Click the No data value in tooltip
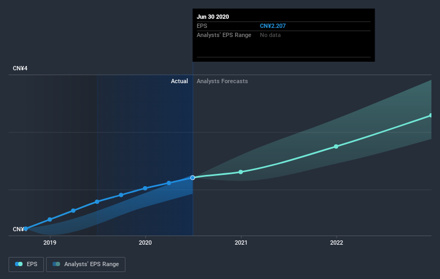The image size is (440, 279). (270, 35)
